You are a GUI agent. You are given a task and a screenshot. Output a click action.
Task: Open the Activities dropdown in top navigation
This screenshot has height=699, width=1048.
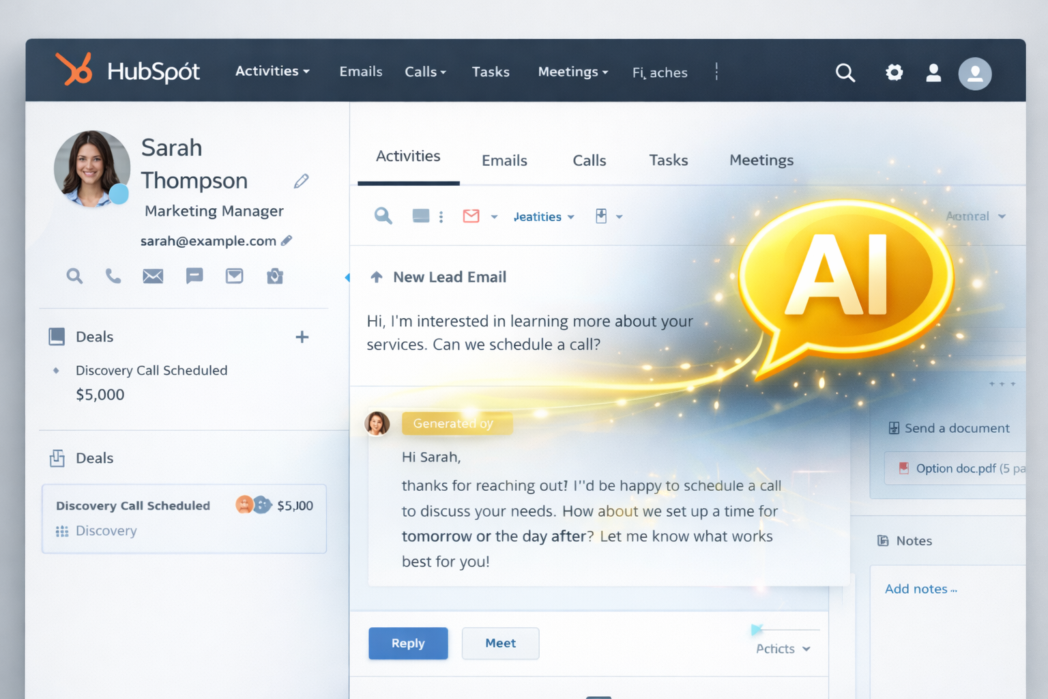[272, 72]
